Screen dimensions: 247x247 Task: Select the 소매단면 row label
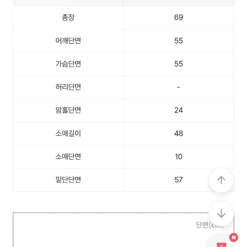68,157
